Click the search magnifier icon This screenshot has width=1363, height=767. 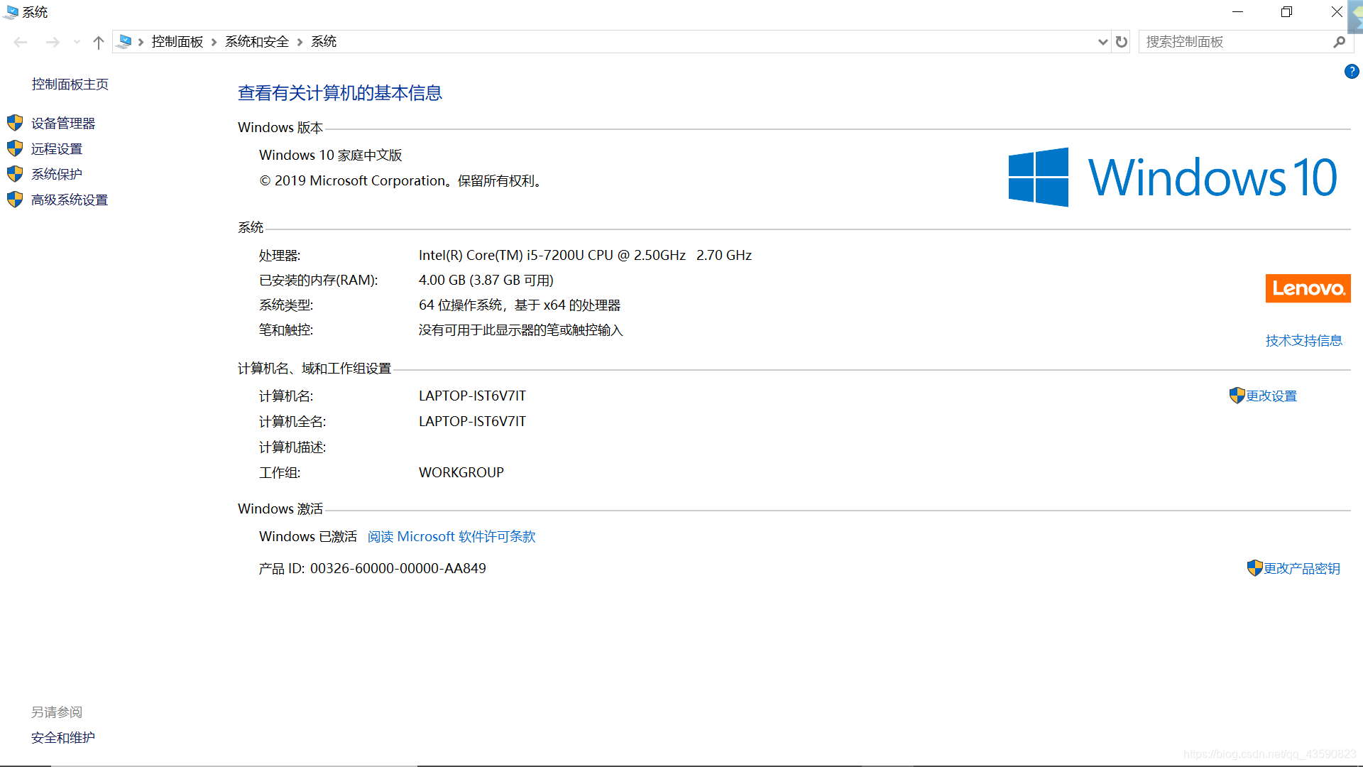(x=1339, y=42)
